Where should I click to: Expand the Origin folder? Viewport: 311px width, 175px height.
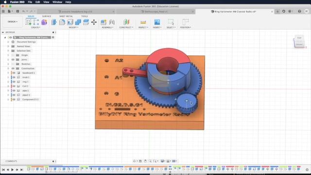click(x=8, y=55)
